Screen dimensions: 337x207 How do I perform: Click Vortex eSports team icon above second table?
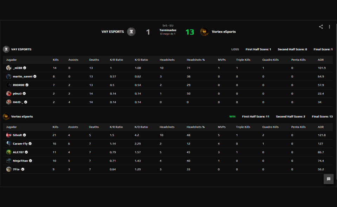point(6,116)
